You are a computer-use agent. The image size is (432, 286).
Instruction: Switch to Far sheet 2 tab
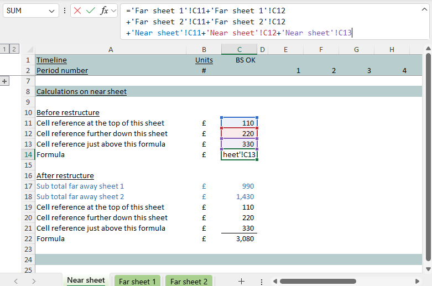(189, 281)
